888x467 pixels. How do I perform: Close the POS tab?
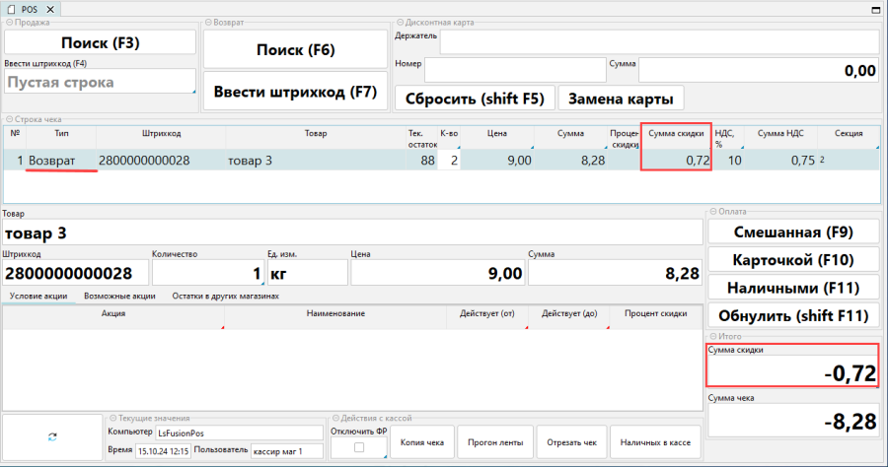point(50,9)
